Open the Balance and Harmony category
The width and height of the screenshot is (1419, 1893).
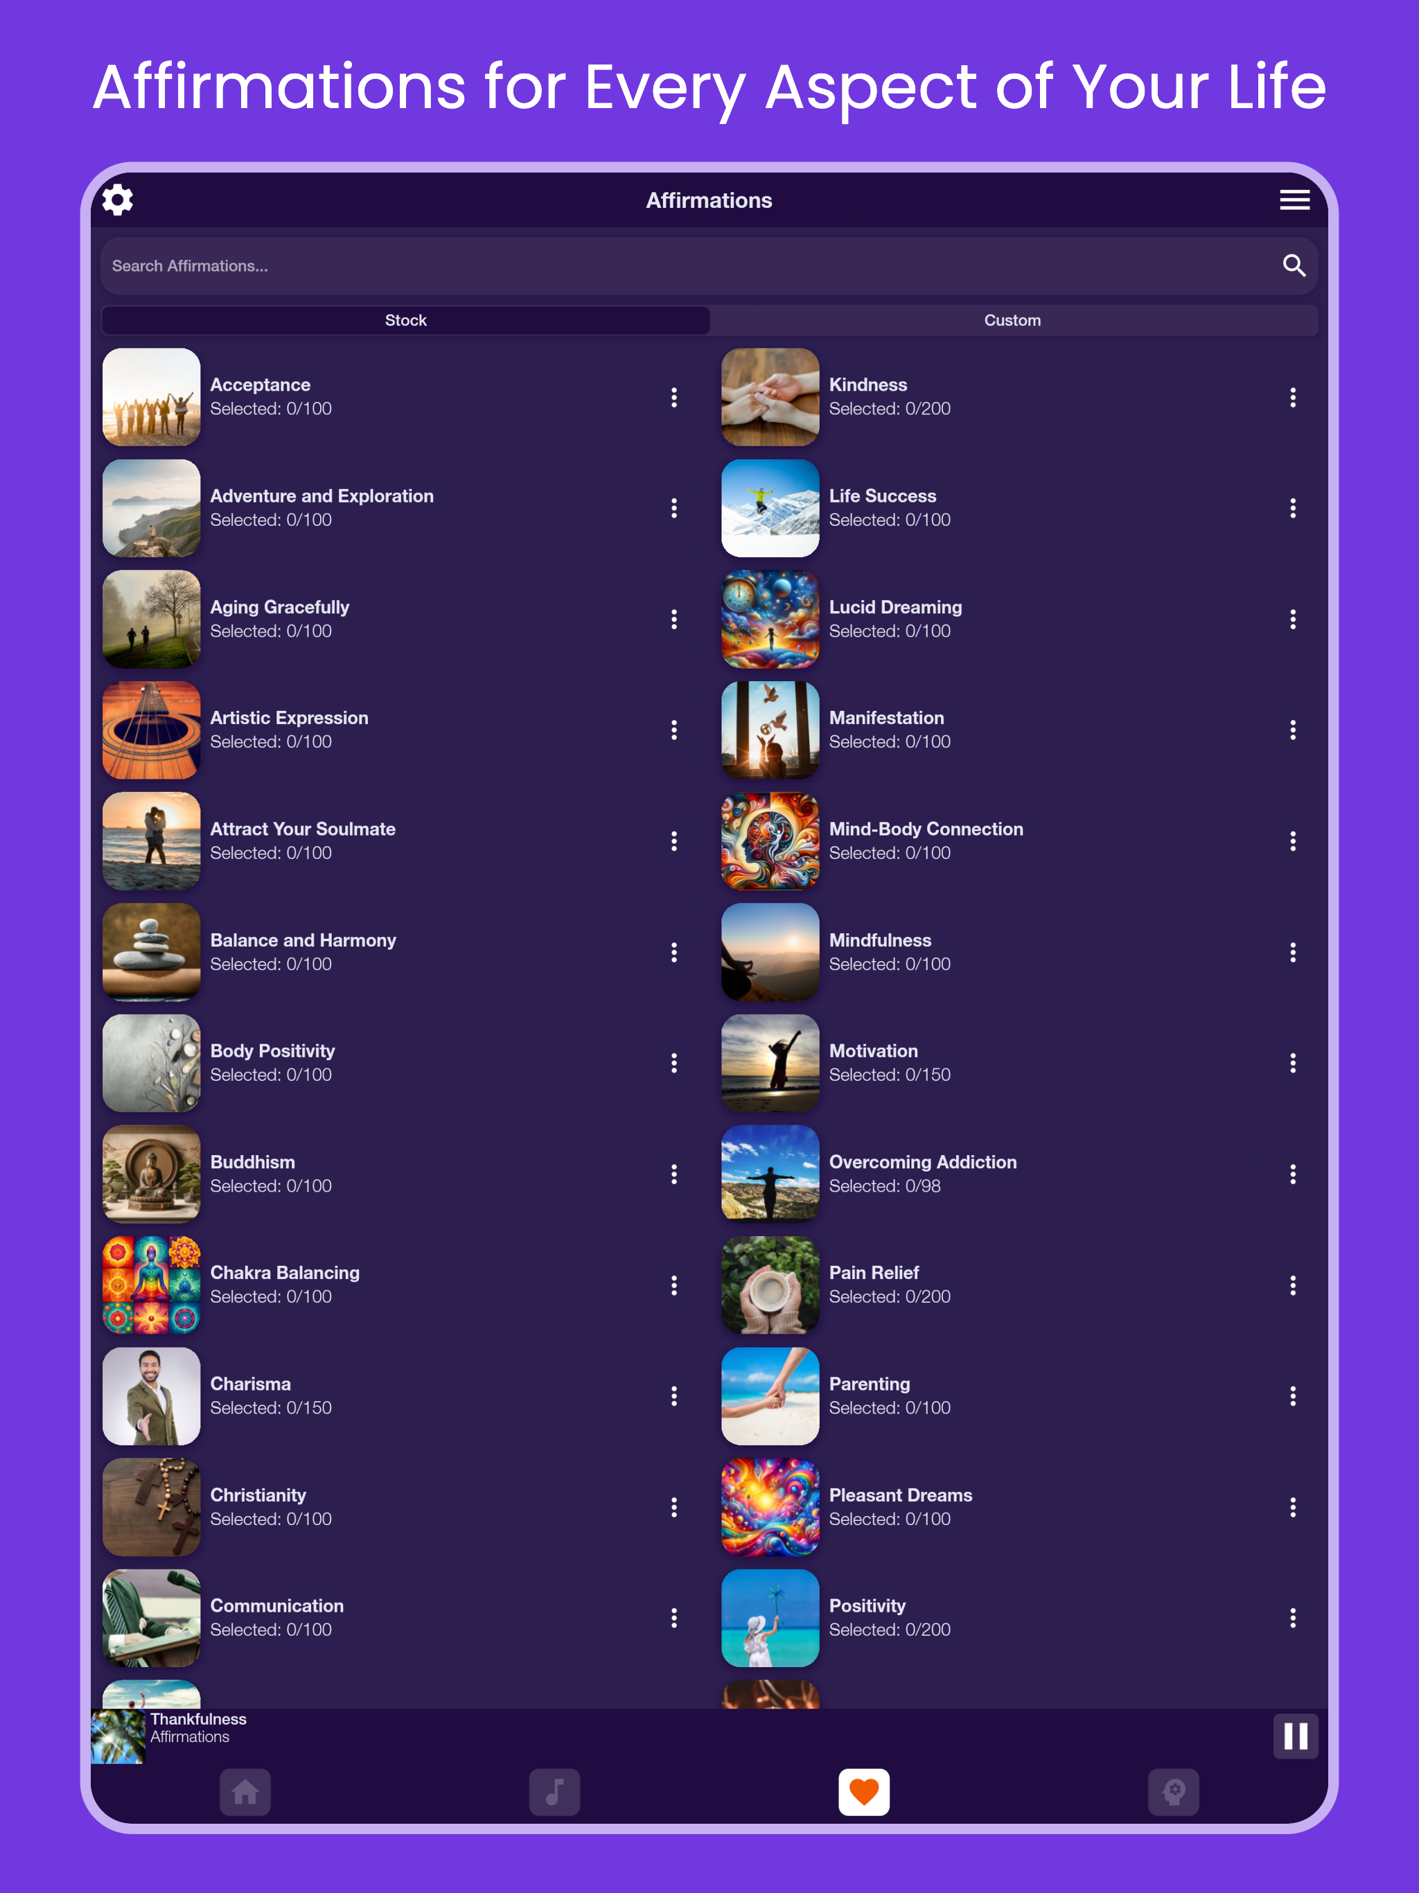coord(400,953)
